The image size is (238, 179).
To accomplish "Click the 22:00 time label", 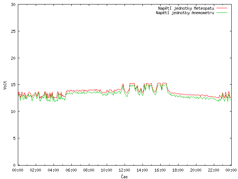I will (213, 170).
